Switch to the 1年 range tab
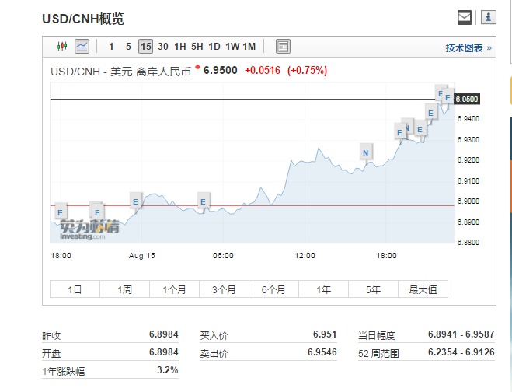This screenshot has width=512, height=392. pos(324,289)
